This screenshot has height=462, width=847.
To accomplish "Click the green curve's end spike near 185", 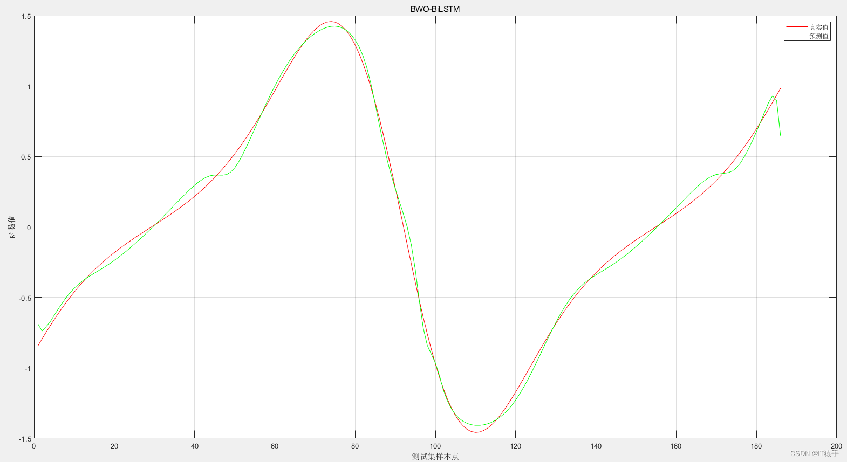I will [774, 97].
